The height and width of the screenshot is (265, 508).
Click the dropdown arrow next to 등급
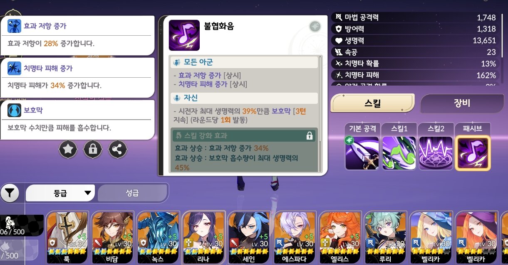(x=87, y=193)
